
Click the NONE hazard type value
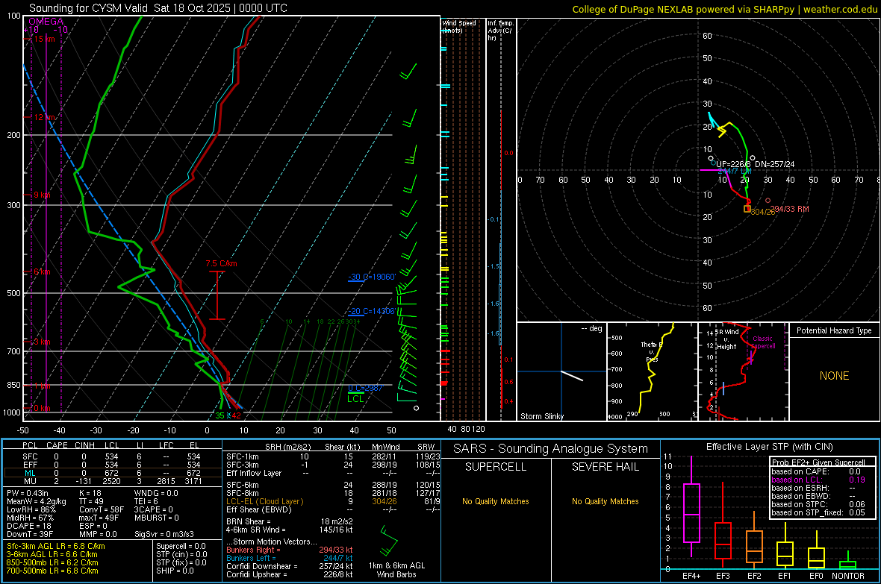(x=834, y=376)
